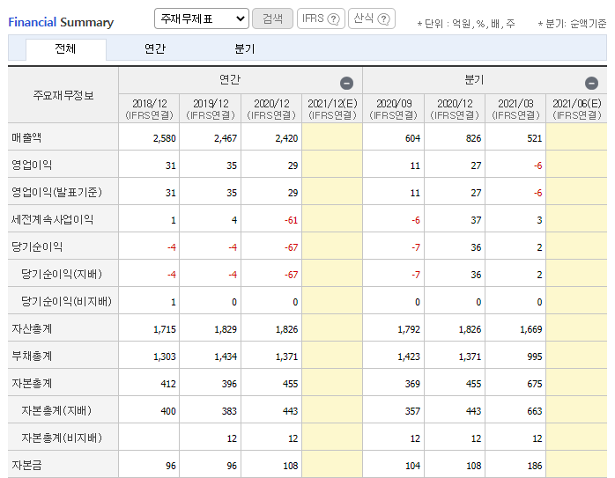Click the 2021/12(E) column header
This screenshot has height=478, width=615.
pyautogui.click(x=332, y=109)
